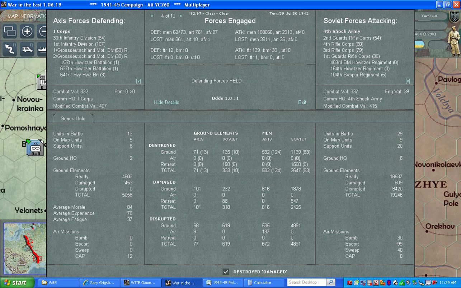Select 104th Sapper Regiment entry
The image size is (461, 288).
pyautogui.click(x=358, y=75)
